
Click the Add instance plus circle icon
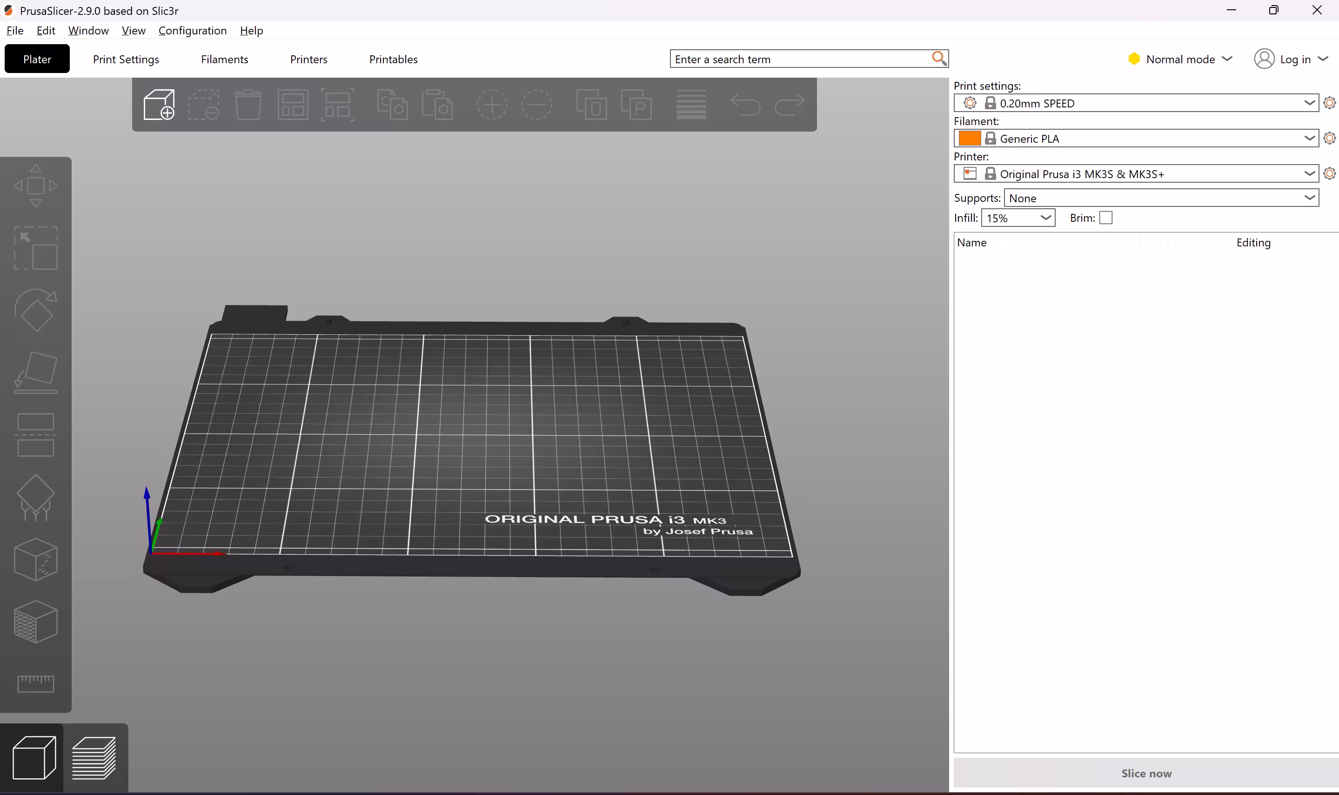pos(491,104)
